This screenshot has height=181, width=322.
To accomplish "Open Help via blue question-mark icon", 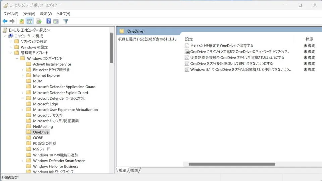I will (48, 21).
